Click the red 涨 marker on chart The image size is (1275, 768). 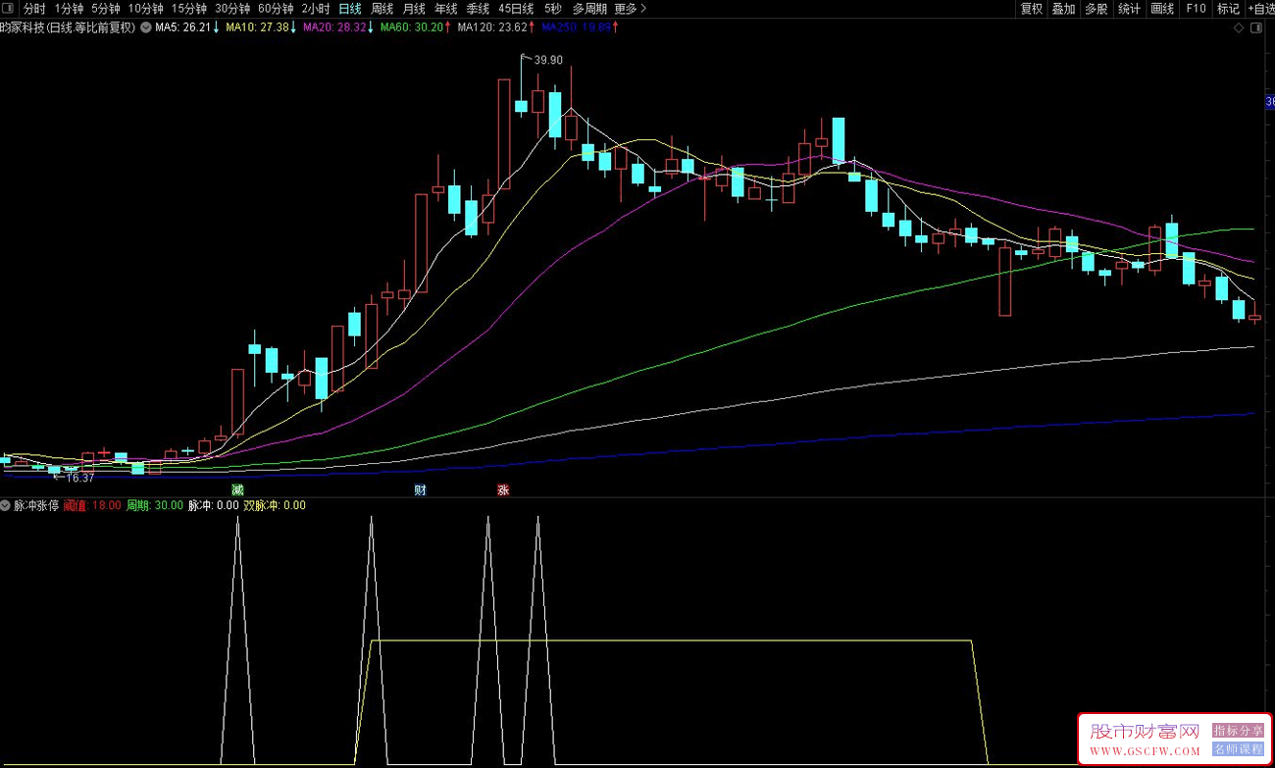[503, 488]
